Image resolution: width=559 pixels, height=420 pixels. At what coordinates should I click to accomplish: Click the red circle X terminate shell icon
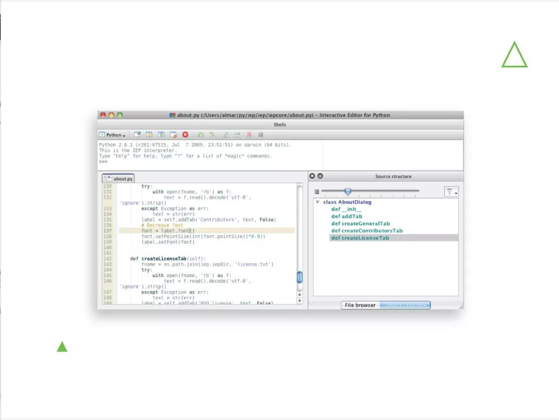185,135
